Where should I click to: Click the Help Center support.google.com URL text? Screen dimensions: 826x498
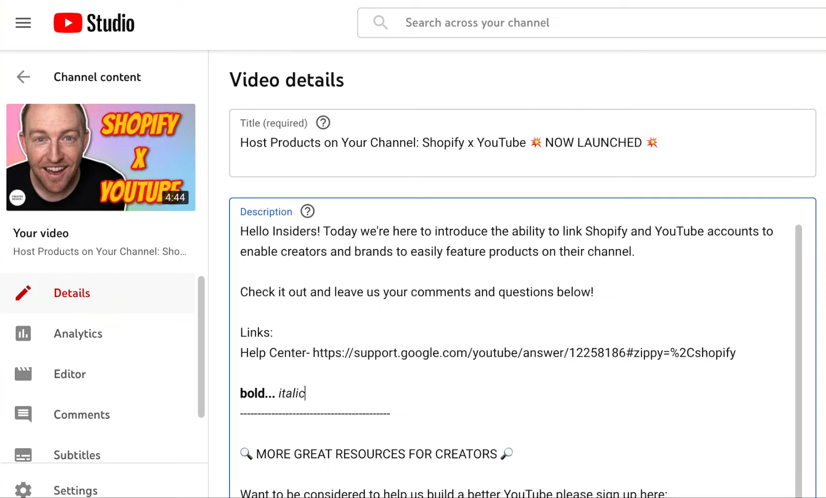(x=524, y=353)
